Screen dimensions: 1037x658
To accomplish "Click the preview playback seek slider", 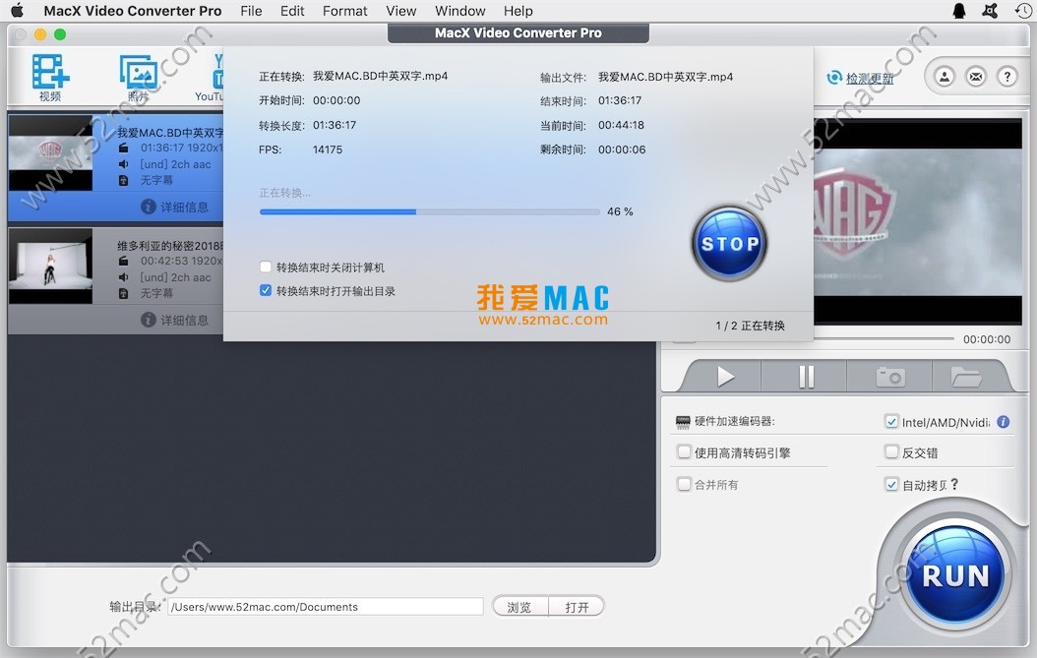I will (x=884, y=339).
